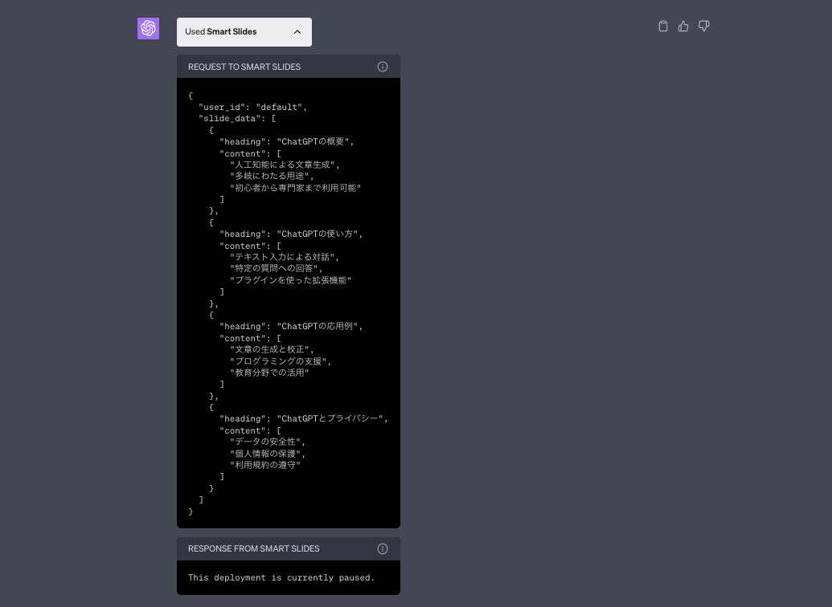Give the response a thumbs down

pos(704,26)
